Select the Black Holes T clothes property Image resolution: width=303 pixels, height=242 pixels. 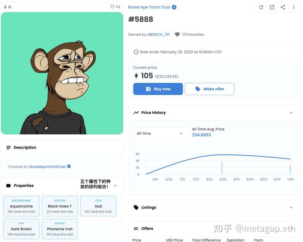click(x=60, y=206)
